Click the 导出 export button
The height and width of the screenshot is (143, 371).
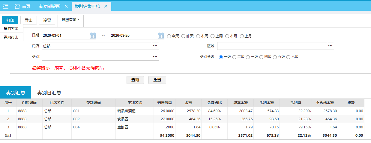pyautogui.click(x=28, y=20)
